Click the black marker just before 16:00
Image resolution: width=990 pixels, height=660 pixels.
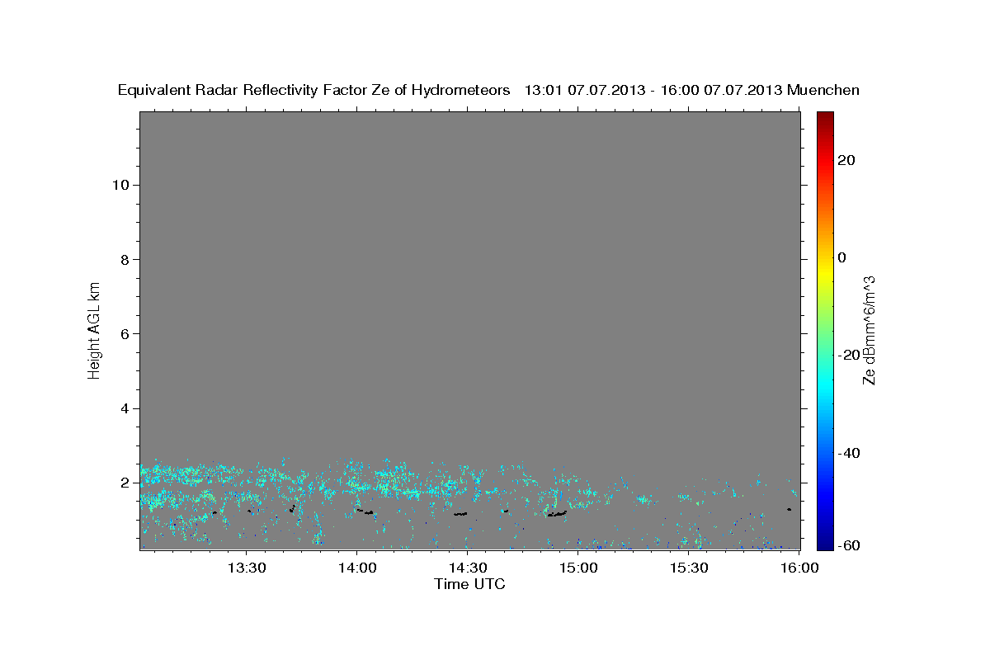click(x=790, y=509)
